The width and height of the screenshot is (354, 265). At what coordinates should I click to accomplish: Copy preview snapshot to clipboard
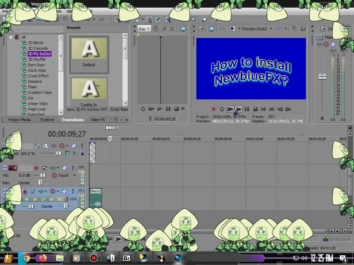click(294, 29)
